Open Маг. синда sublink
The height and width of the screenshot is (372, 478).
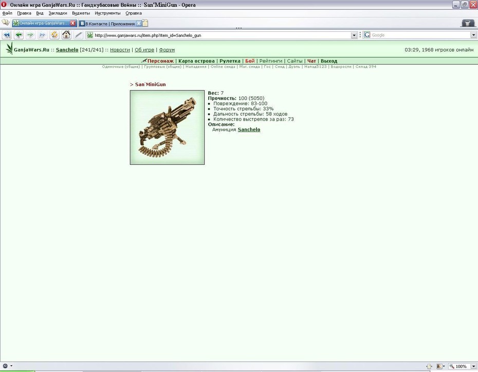pos(249,66)
